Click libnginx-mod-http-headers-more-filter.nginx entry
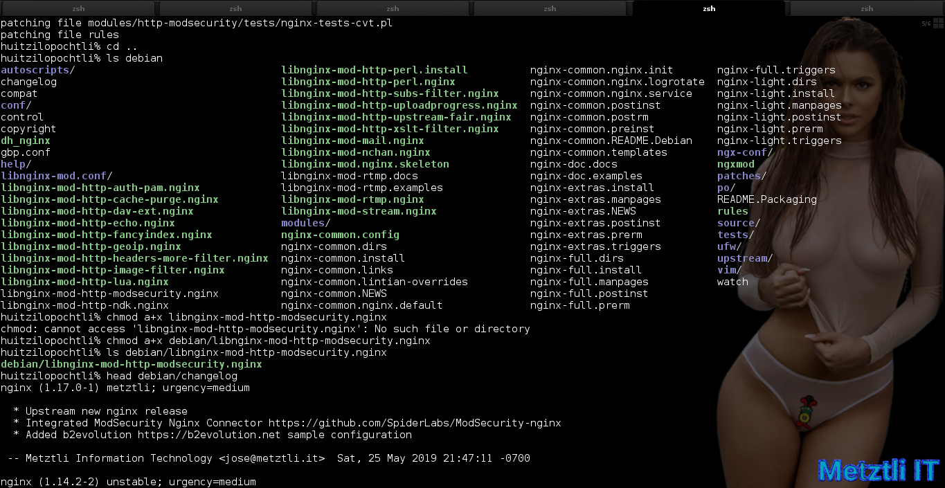The width and height of the screenshot is (945, 488). [134, 258]
